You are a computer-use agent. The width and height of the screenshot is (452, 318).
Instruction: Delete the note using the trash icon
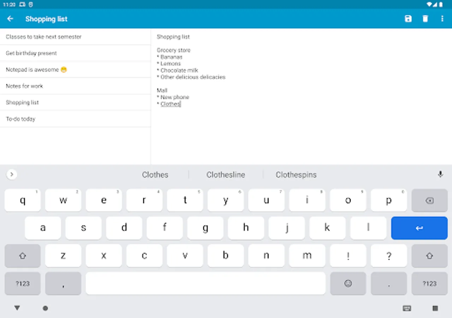tap(425, 19)
